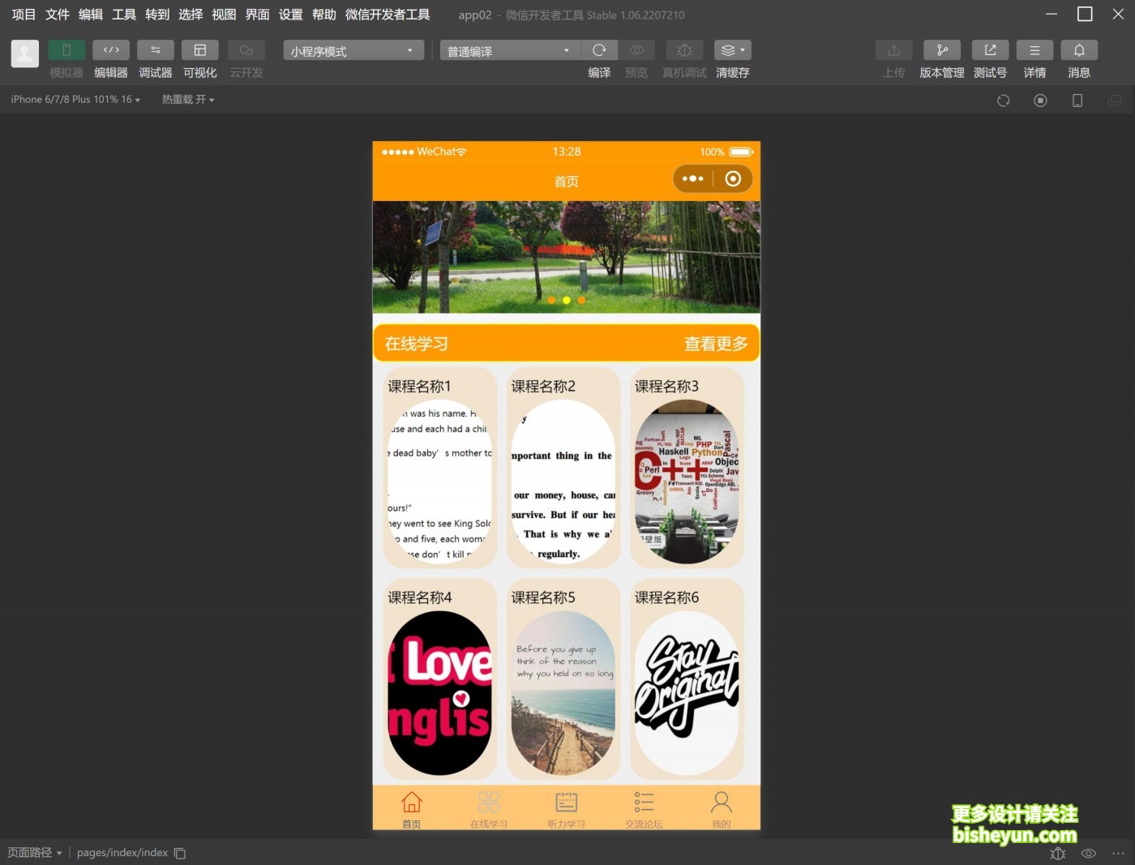Click the 查看更多 link
The width and height of the screenshot is (1135, 865).
tap(715, 344)
